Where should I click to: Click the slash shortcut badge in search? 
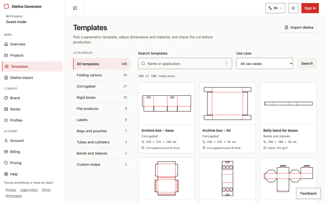[226, 64]
